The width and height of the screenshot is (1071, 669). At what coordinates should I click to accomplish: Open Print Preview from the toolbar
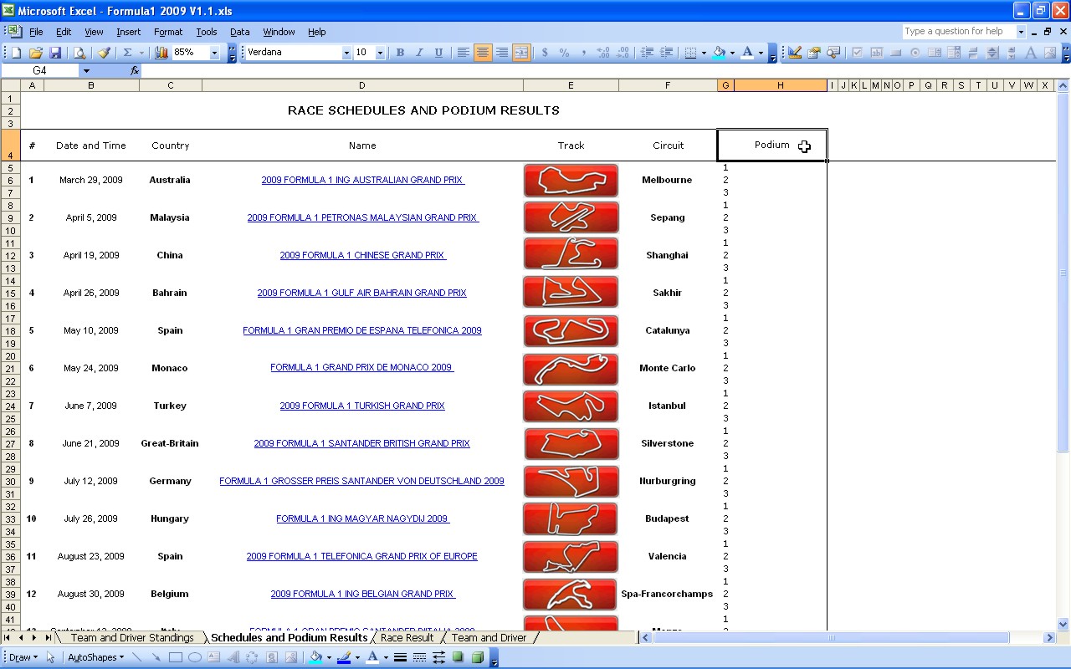click(79, 52)
